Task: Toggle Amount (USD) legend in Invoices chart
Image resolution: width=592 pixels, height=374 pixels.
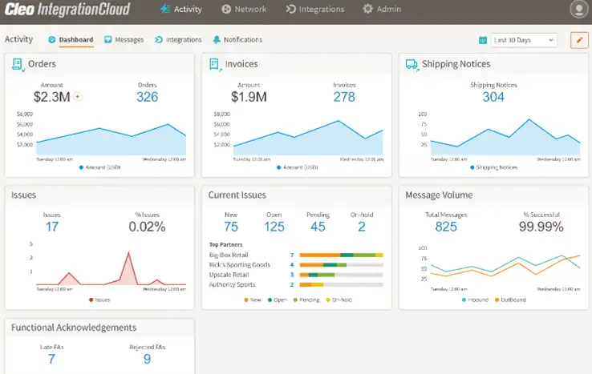Action: click(297, 167)
